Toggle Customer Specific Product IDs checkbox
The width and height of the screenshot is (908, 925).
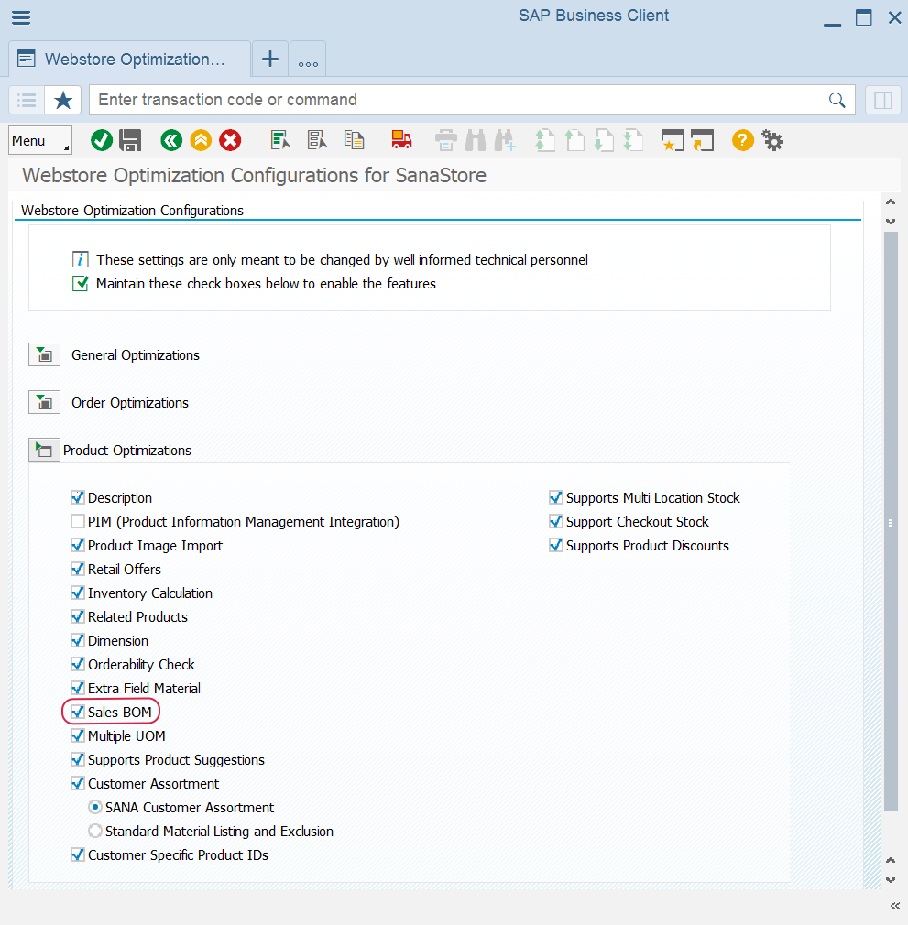[77, 854]
